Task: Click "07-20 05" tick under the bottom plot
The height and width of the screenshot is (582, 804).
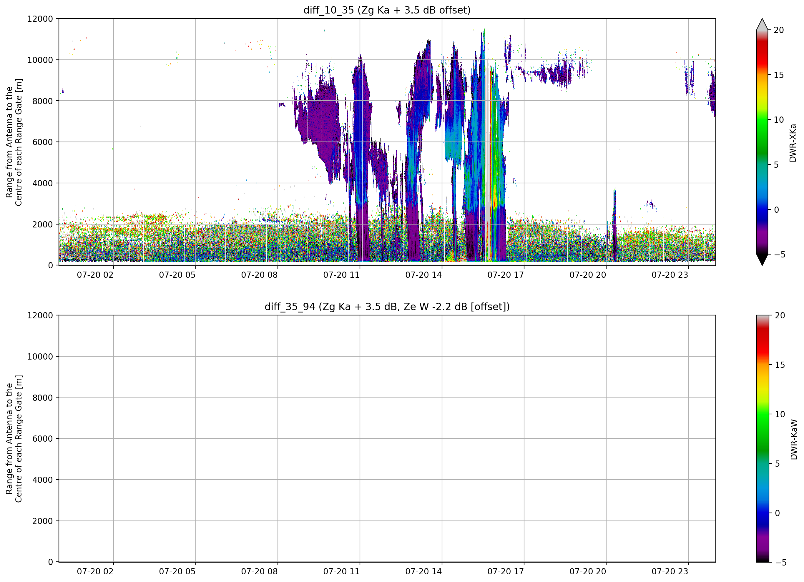Action: pyautogui.click(x=177, y=571)
